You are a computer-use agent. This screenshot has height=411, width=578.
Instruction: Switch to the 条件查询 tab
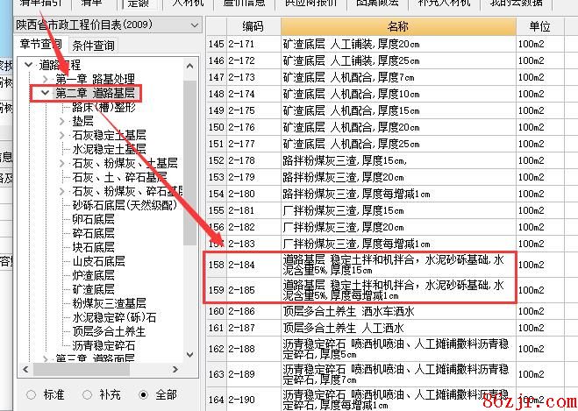[93, 45]
